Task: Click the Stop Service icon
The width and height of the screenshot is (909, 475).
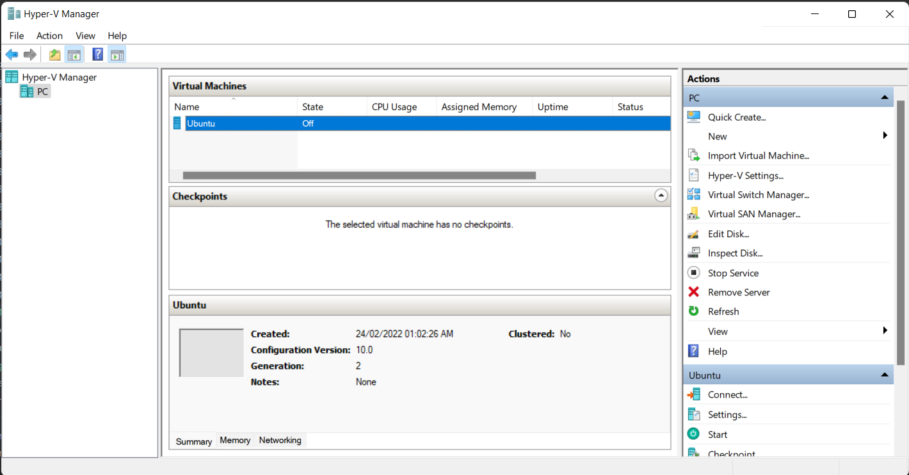Action: 693,272
